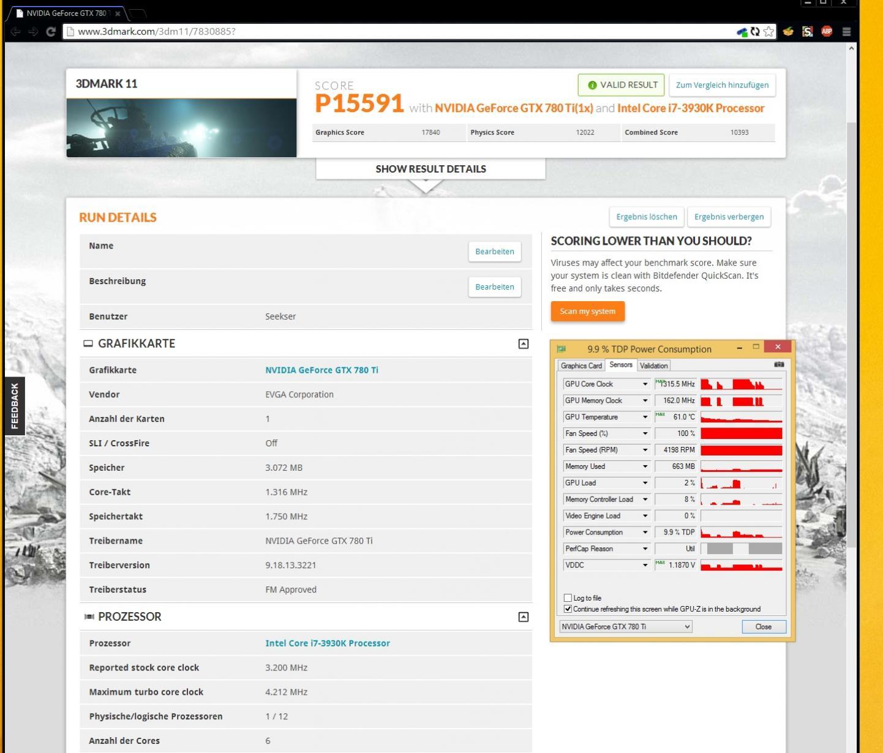This screenshot has width=883, height=753.
Task: Click the GPU Core Clock sensor graph
Action: 741,384
